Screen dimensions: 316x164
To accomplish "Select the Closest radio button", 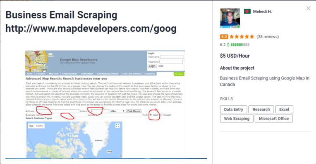I will click(x=160, y=115).
